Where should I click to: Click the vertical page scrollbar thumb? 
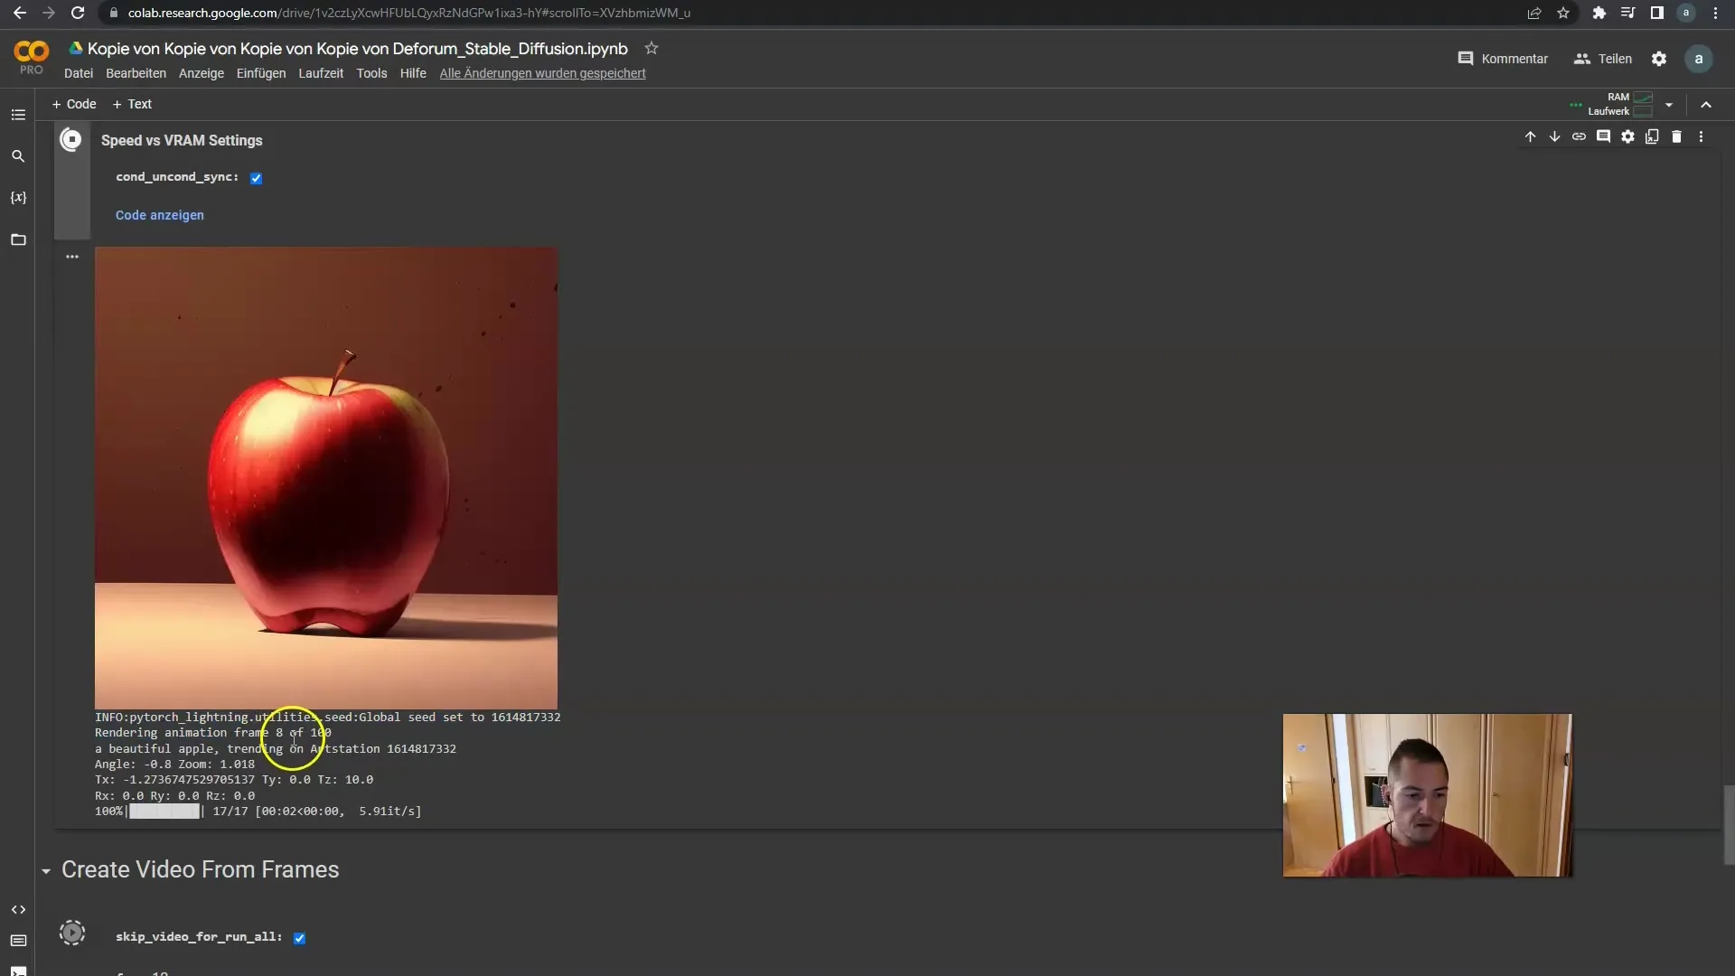tap(1729, 825)
